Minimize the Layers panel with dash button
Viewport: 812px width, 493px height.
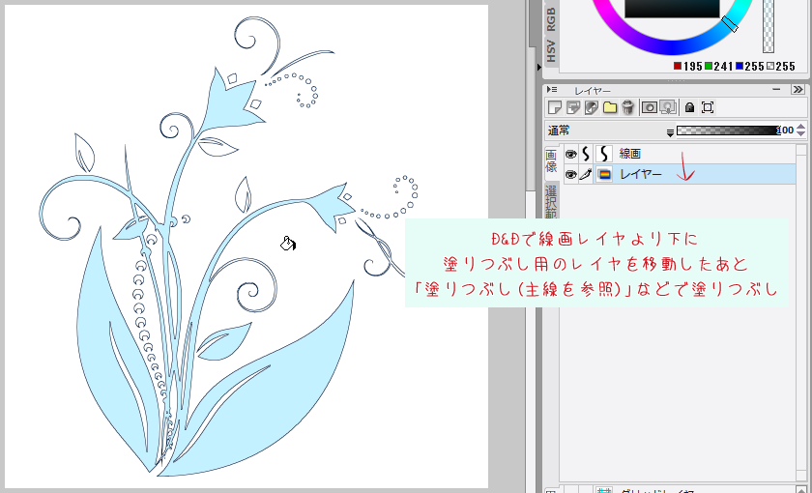point(777,89)
